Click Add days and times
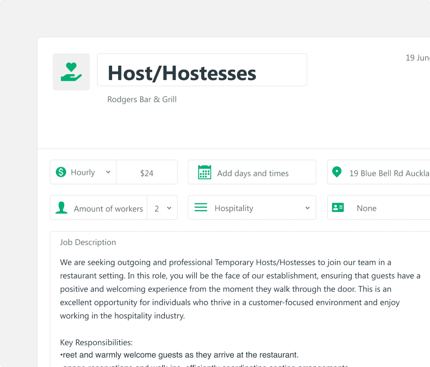Image resolution: width=430 pixels, height=367 pixels. coord(253,173)
